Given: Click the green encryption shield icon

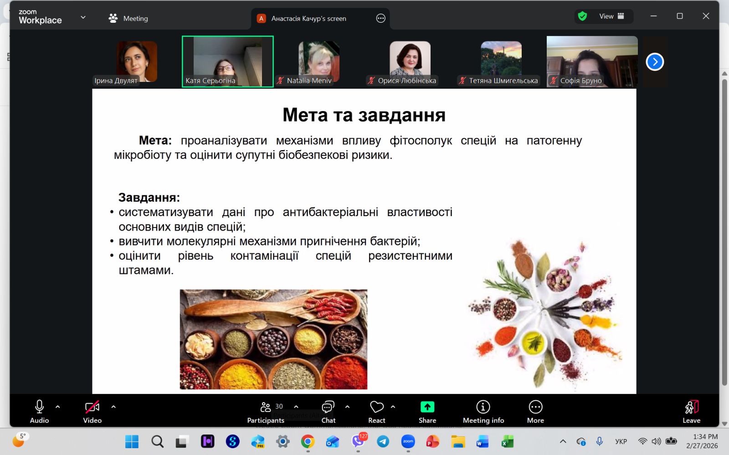Looking at the screenshot, I should (582, 16).
